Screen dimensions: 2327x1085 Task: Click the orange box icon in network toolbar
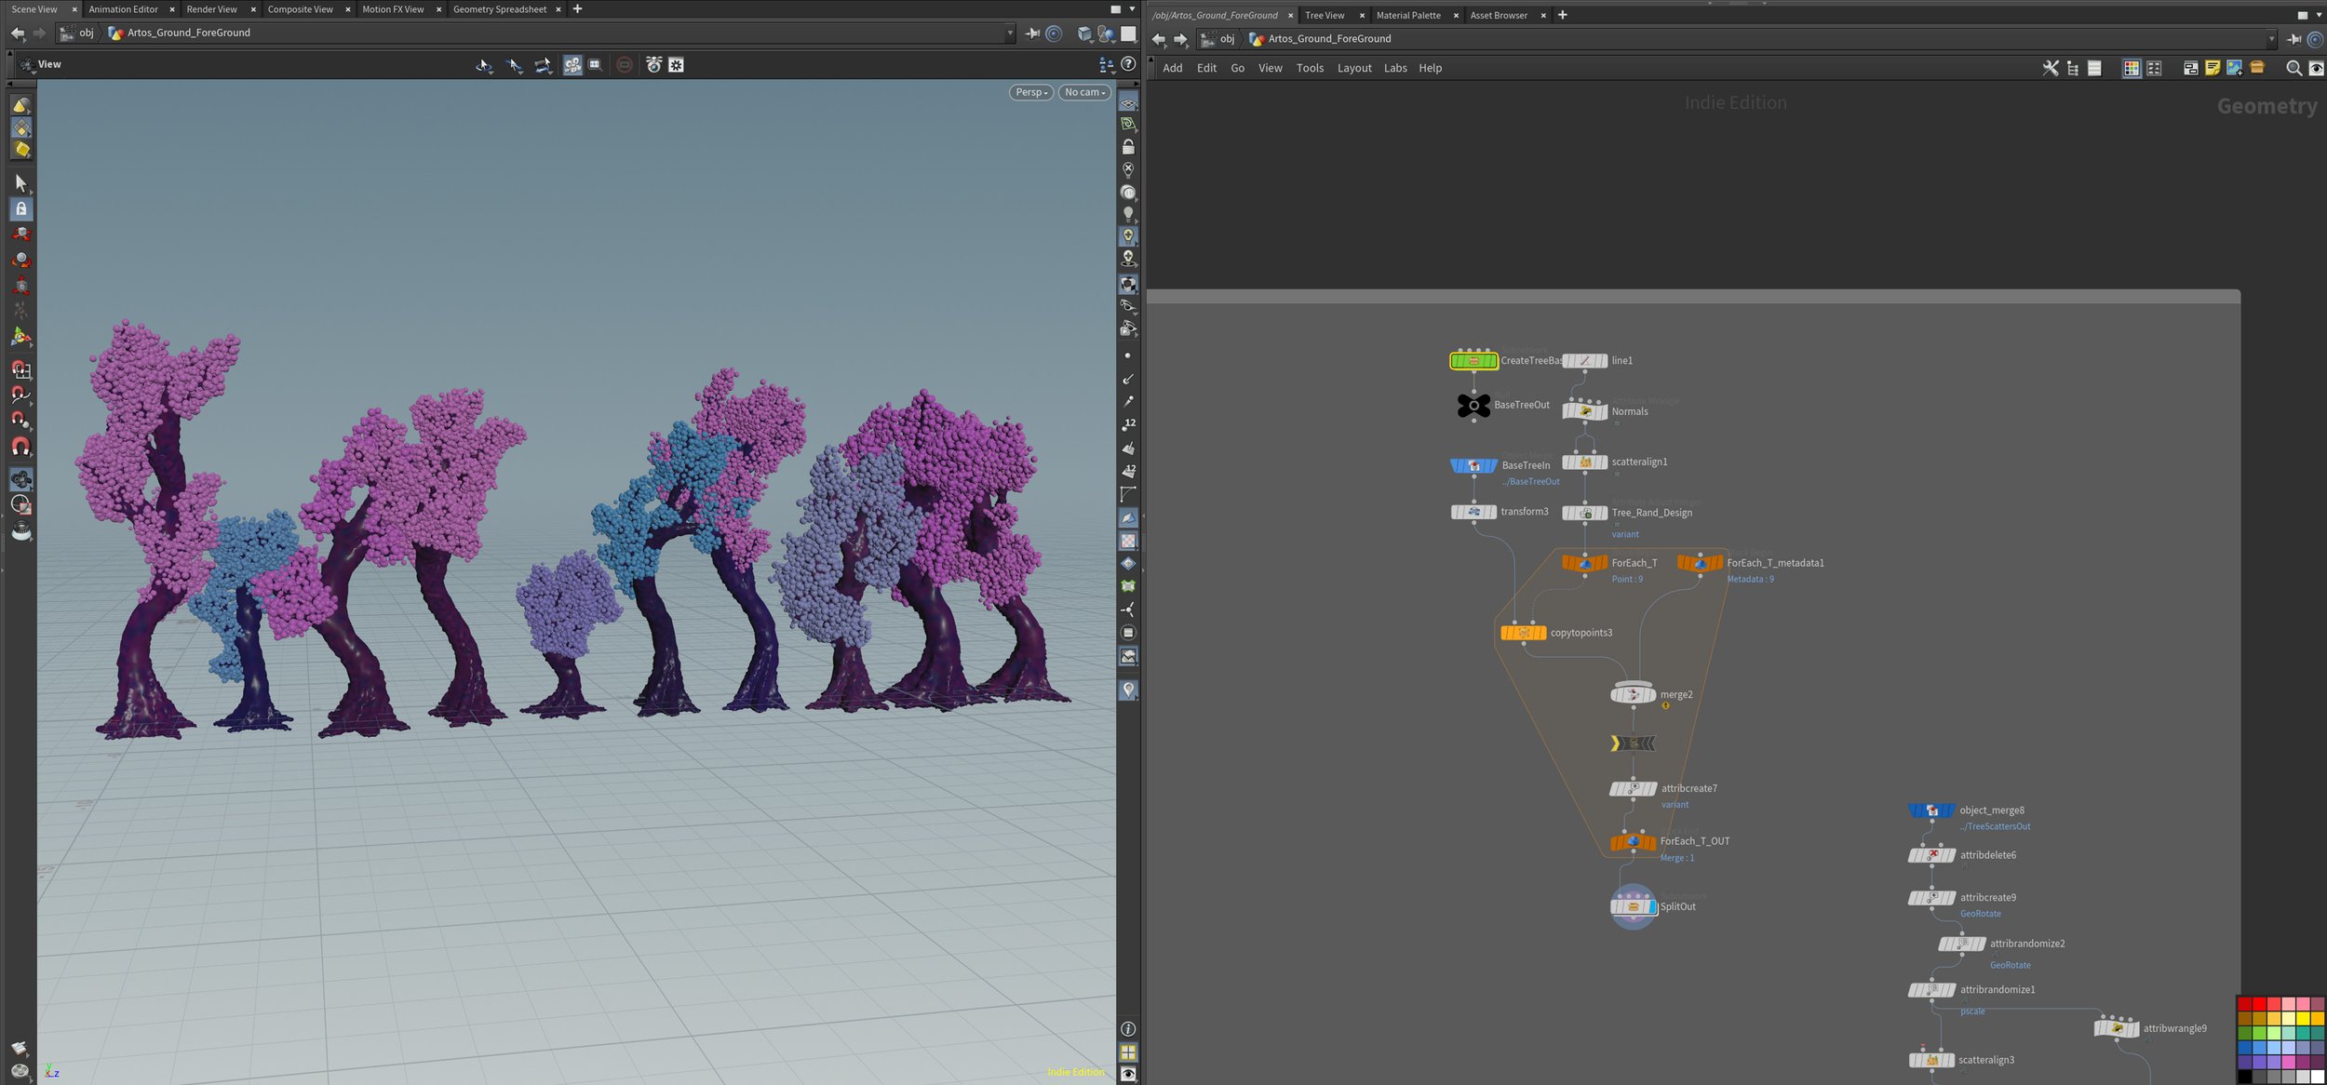[x=2257, y=68]
